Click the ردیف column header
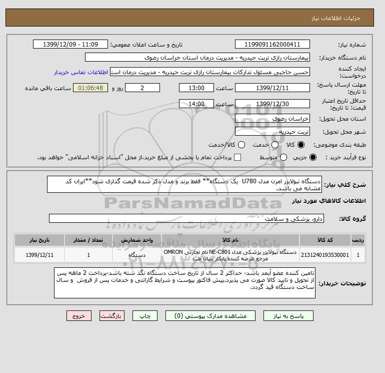This screenshot has width=385, height=373. 358,240
